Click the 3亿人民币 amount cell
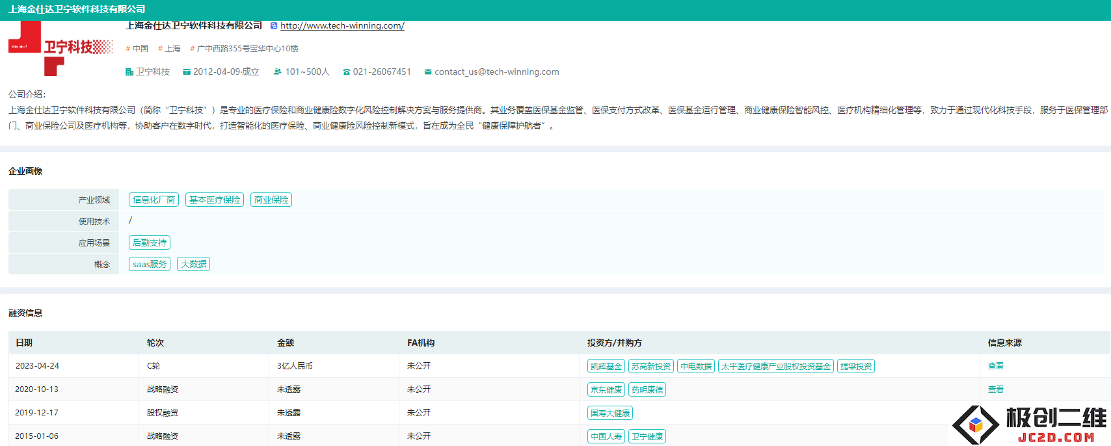The width and height of the screenshot is (1111, 446). (295, 366)
